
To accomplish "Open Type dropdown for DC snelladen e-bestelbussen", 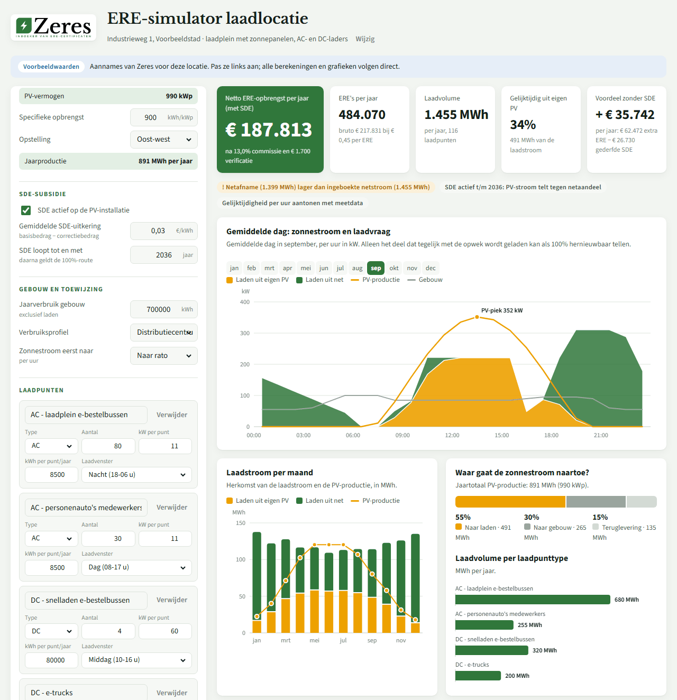I will [51, 631].
